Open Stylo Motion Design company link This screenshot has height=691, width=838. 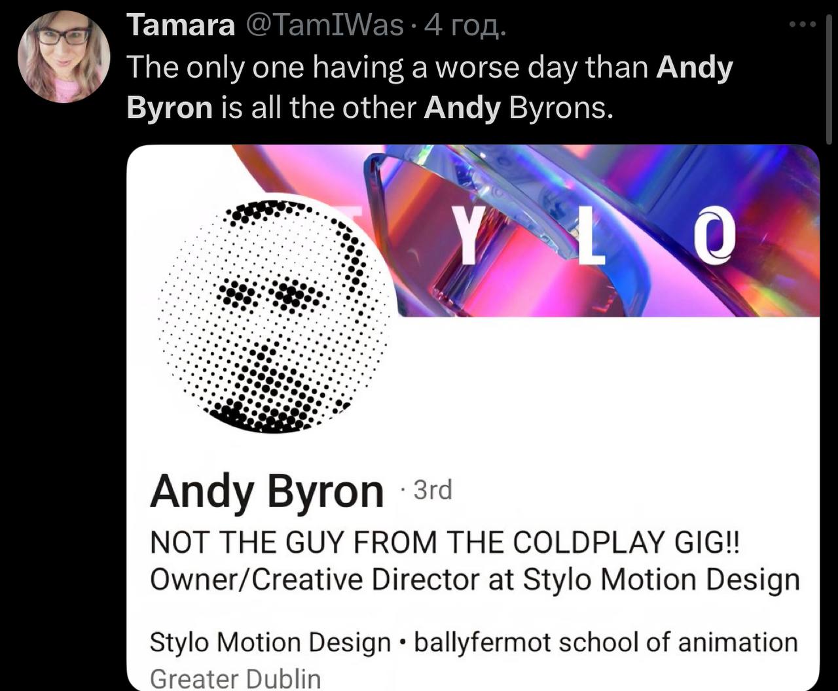(270, 643)
